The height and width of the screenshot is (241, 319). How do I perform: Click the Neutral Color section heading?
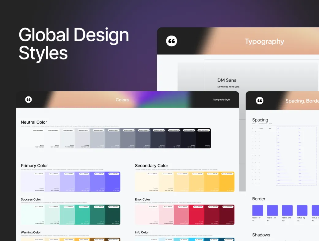34,122
